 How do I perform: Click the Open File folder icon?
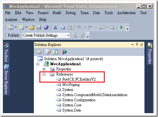[x=32, y=27]
